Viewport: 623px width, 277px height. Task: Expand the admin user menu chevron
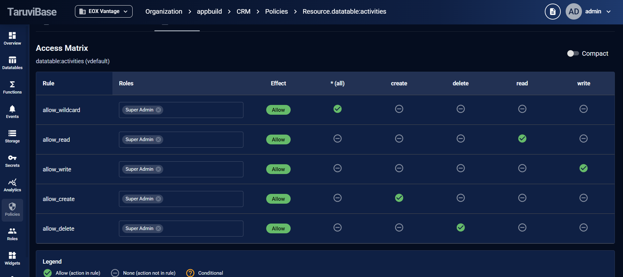609,12
